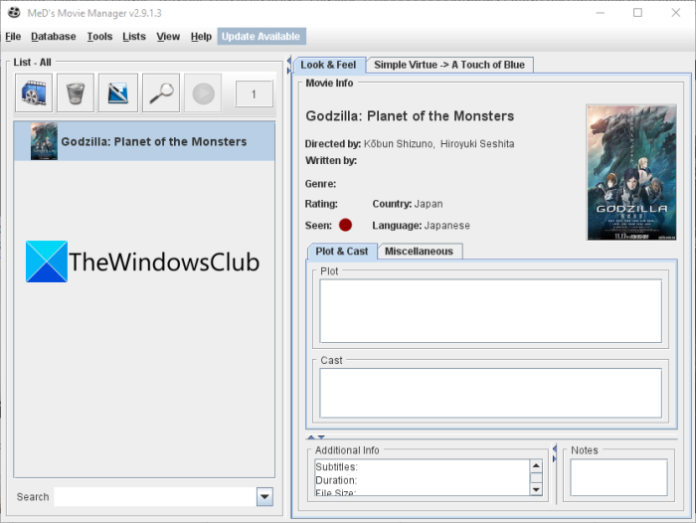The height and width of the screenshot is (523, 696).
Task: Click the Godzilla thumbnail in the movie list
Action: pyautogui.click(x=44, y=141)
